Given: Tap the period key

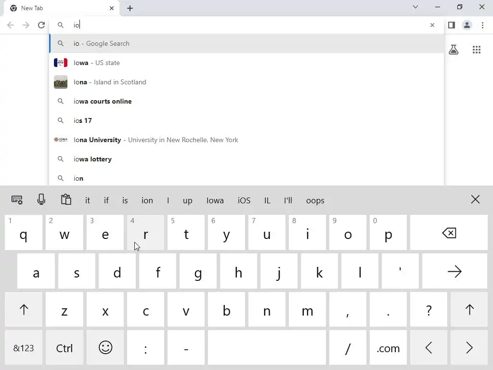Looking at the screenshot, I should pyautogui.click(x=389, y=310).
